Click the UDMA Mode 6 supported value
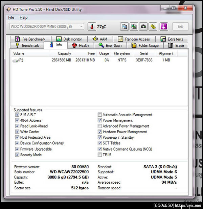This screenshot has height=209, width=203. click(x=164, y=172)
